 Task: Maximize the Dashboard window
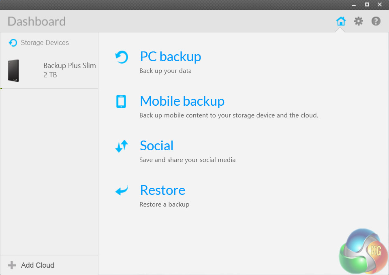coord(367,4)
